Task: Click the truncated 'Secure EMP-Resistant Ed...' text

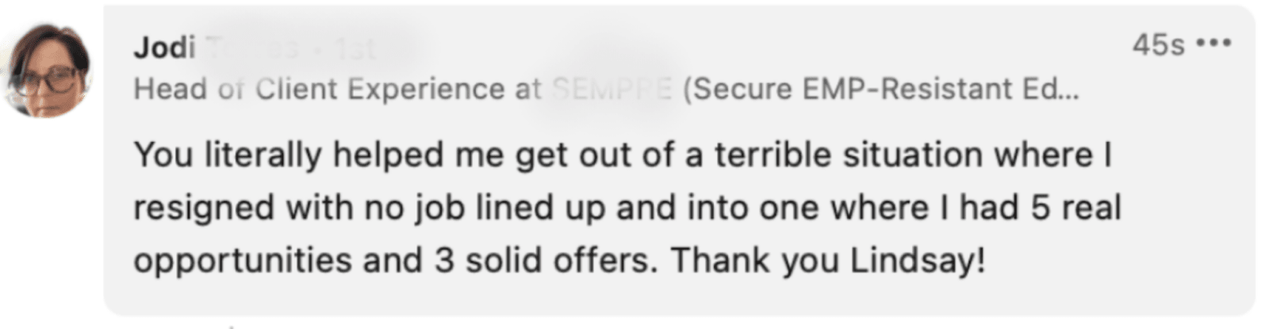Action: [x=880, y=90]
